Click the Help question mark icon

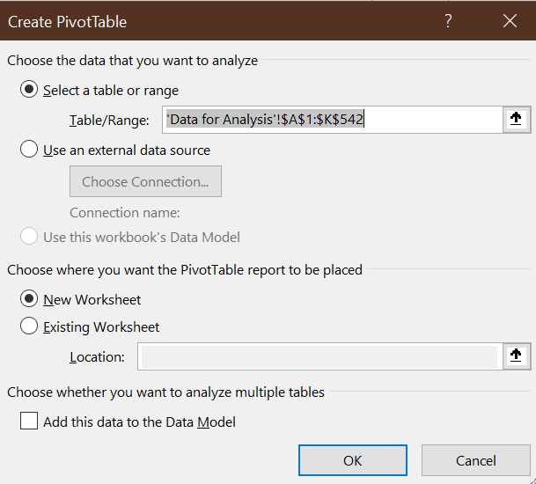tap(449, 21)
